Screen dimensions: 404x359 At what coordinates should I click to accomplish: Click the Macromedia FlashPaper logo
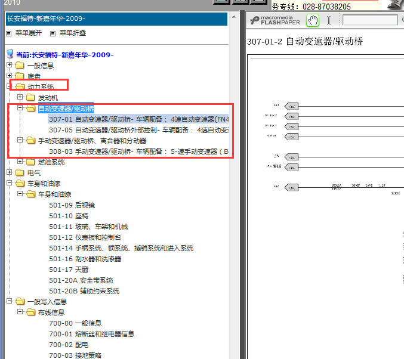pyautogui.click(x=275, y=20)
